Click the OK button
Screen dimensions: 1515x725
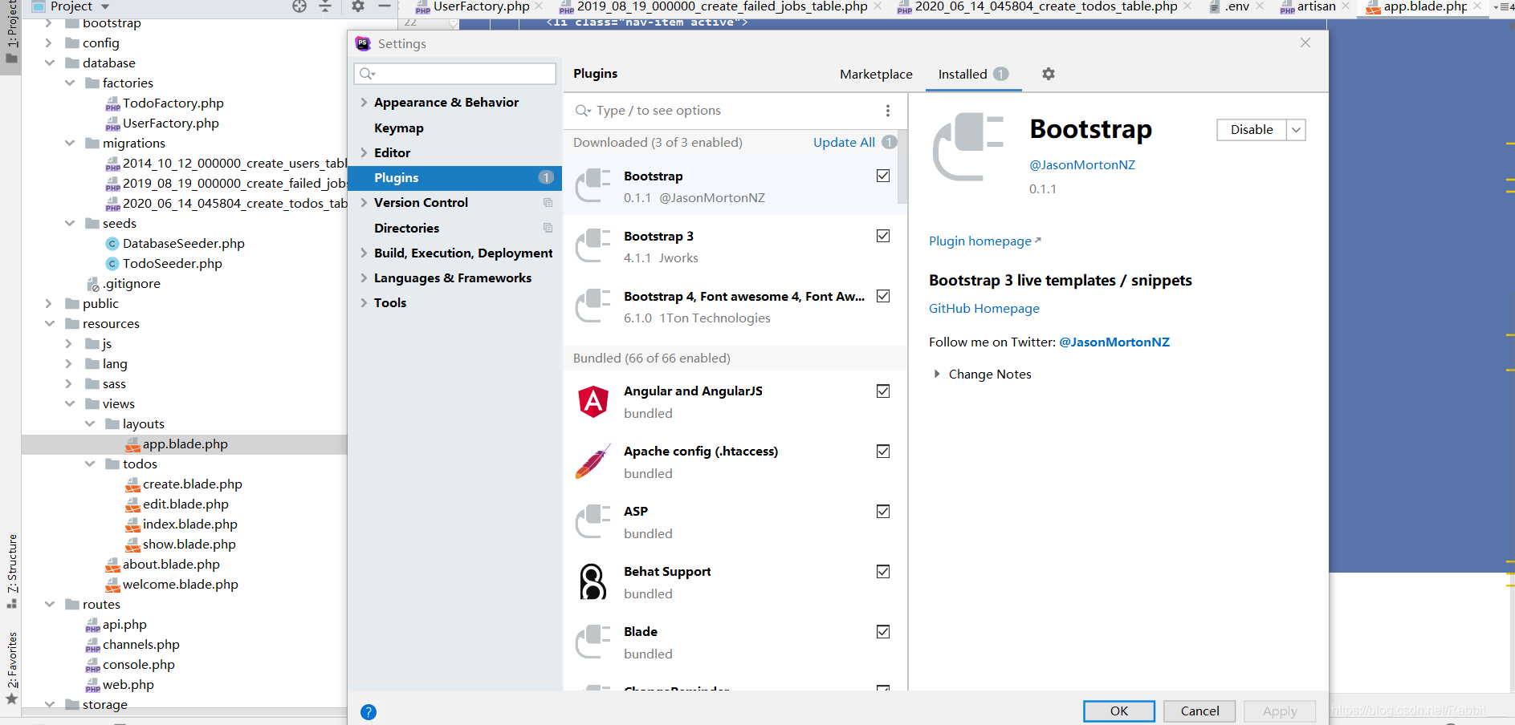click(x=1119, y=711)
